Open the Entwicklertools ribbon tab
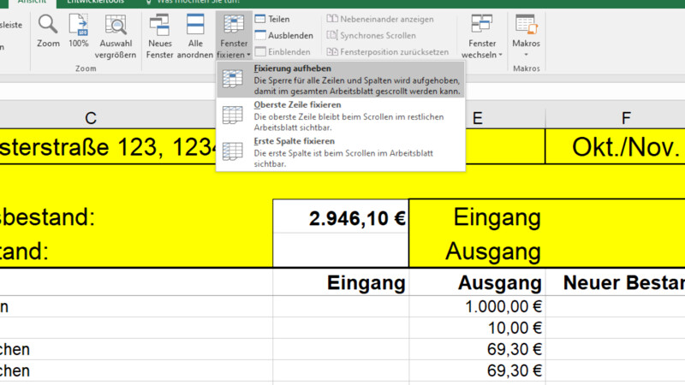 coord(96,3)
